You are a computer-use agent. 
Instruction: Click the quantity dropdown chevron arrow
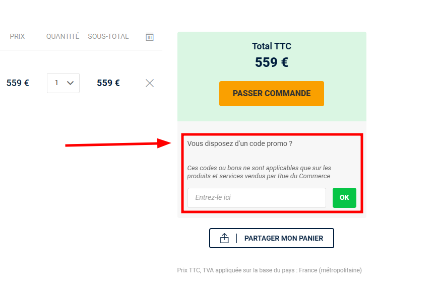(x=71, y=83)
